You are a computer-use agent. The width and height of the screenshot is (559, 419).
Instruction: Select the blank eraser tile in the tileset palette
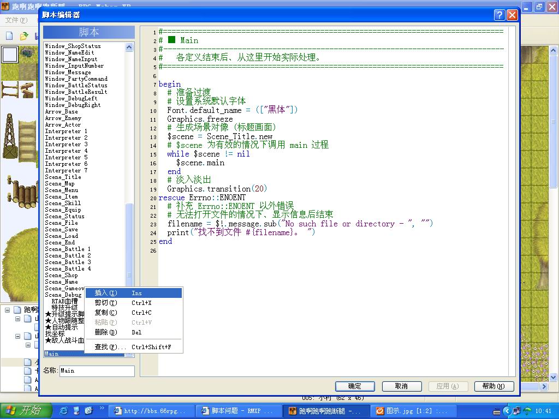tap(10, 55)
